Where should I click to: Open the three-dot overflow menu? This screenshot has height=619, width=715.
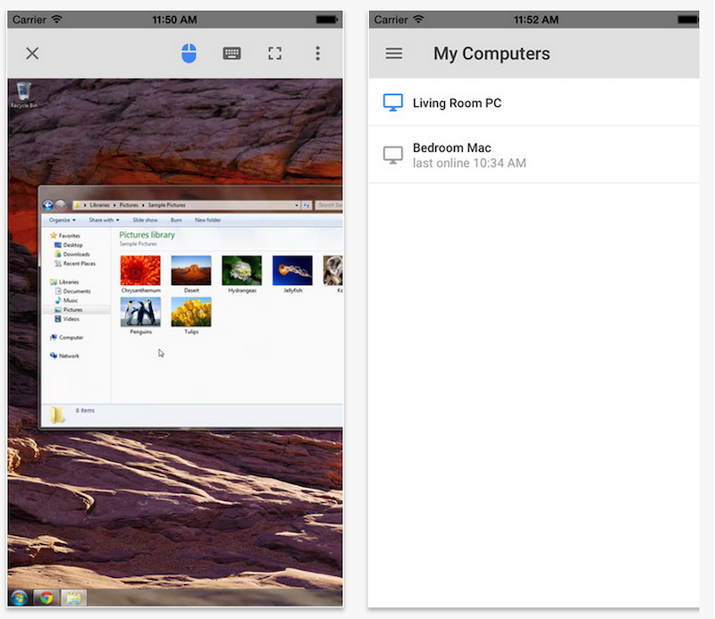point(318,54)
